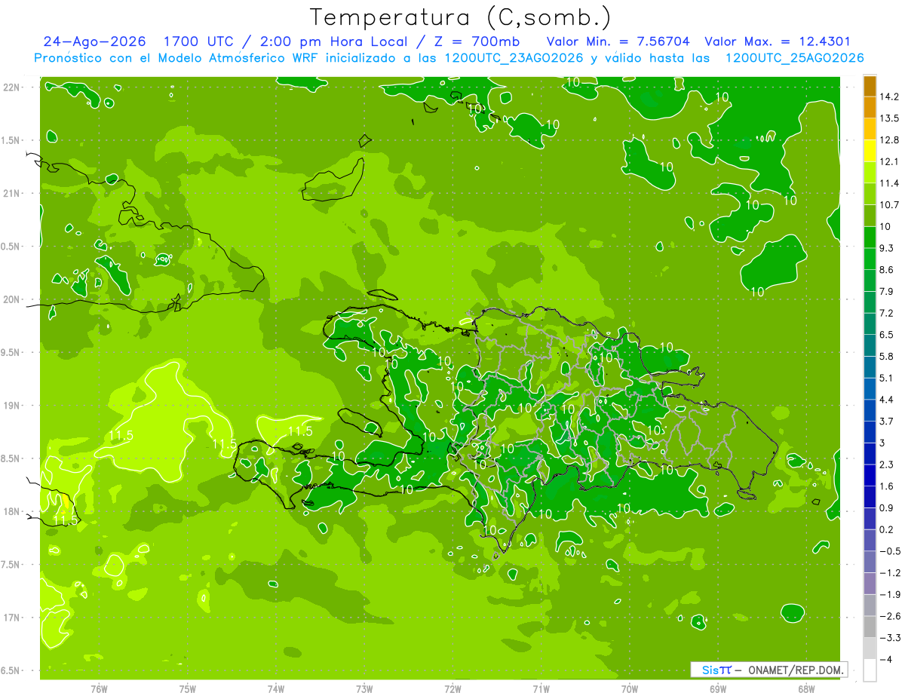905x699 pixels.
Task: Click the "69W" longitude label
Action: (718, 689)
